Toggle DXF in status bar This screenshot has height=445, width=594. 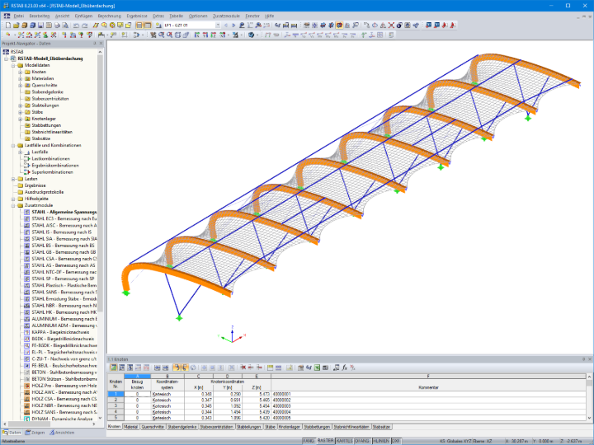coord(396,441)
